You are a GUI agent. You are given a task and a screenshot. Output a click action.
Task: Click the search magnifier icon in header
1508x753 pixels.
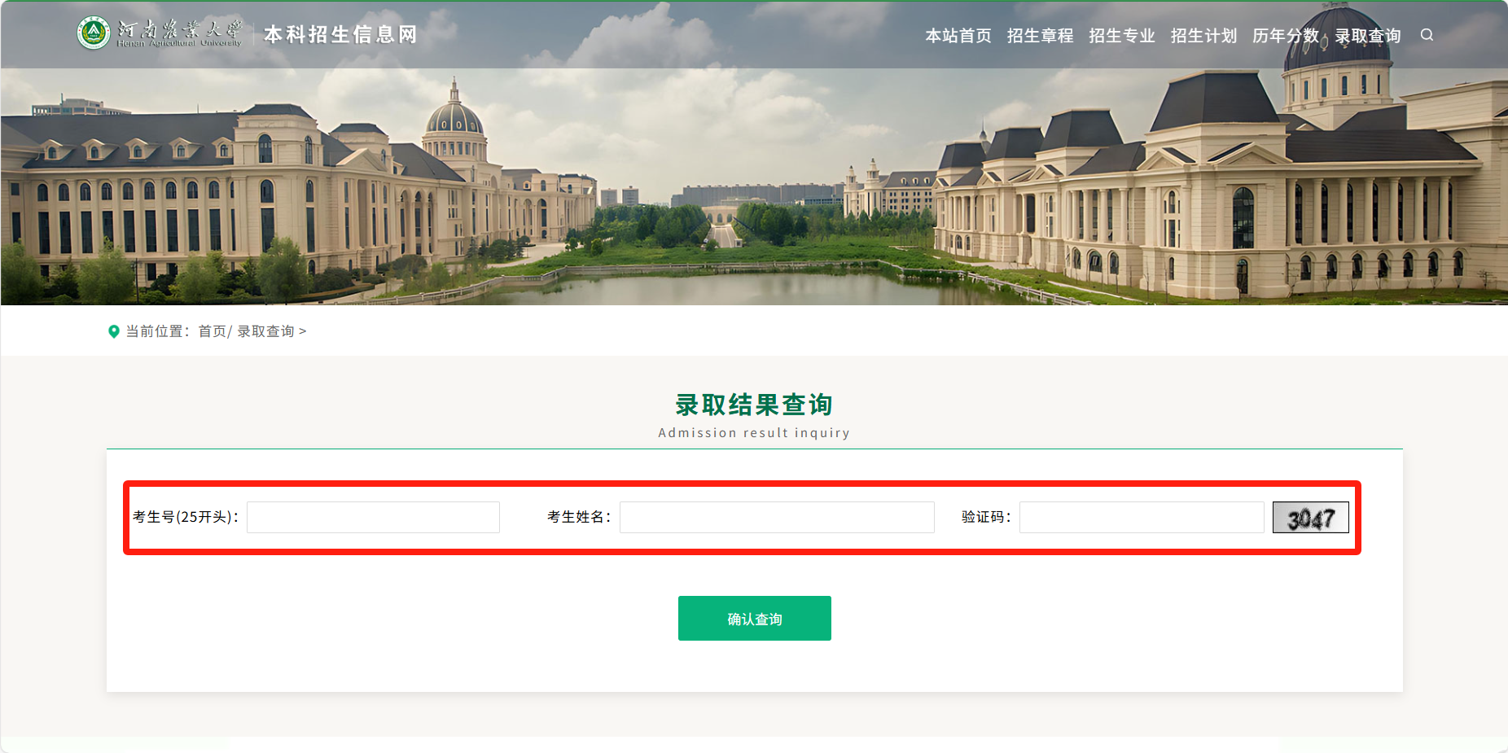1427,35
